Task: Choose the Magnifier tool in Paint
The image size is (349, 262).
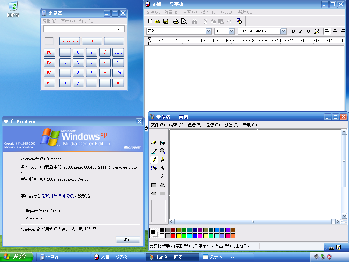Action: 163,151
